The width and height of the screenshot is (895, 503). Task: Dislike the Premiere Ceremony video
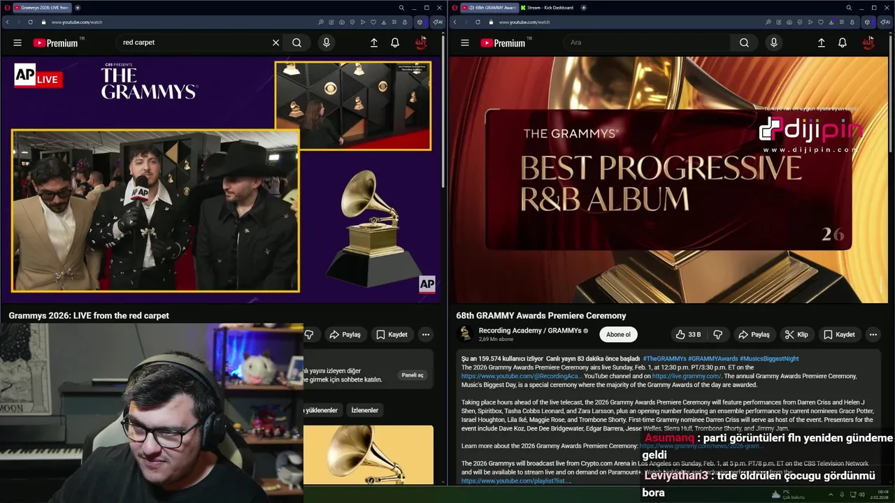pos(717,335)
